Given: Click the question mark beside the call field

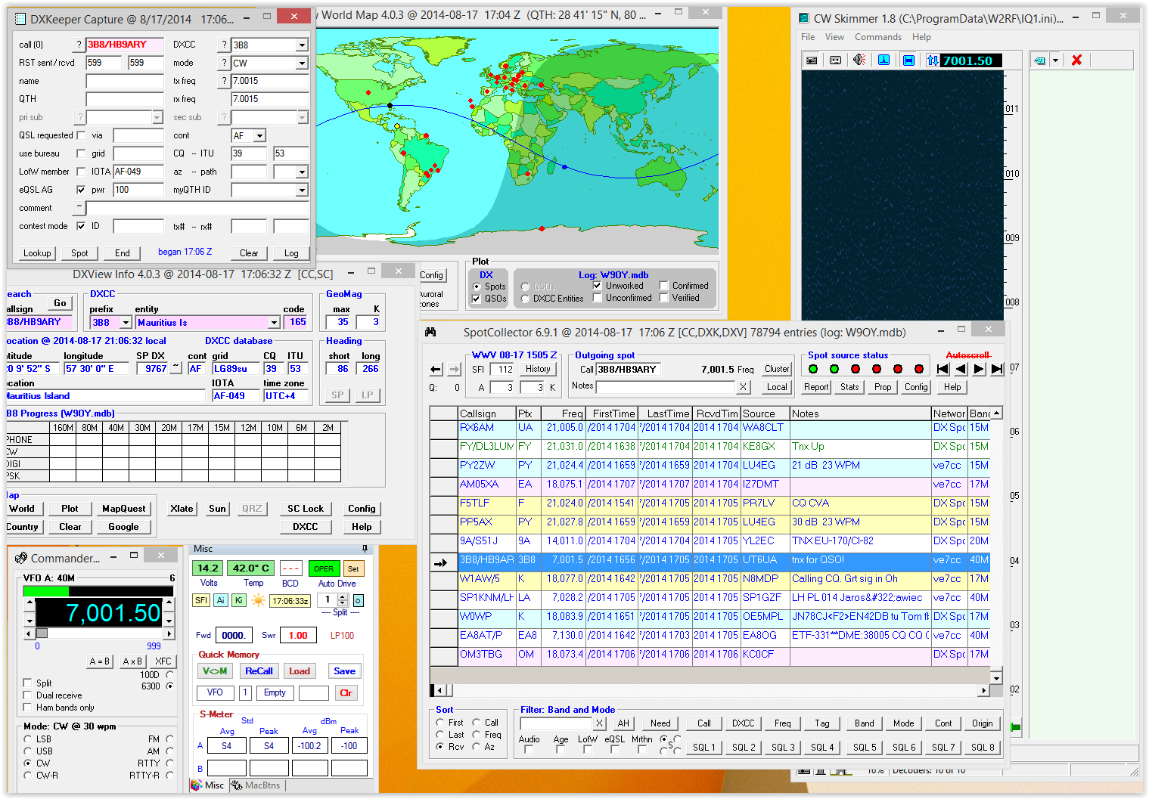Looking at the screenshot, I should click(79, 45).
